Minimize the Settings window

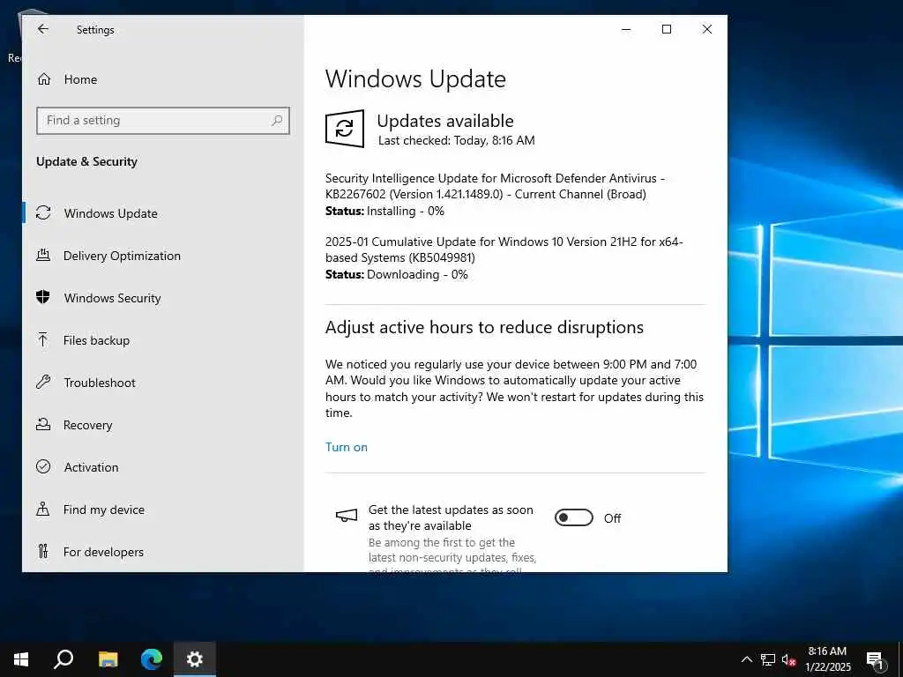[627, 29]
